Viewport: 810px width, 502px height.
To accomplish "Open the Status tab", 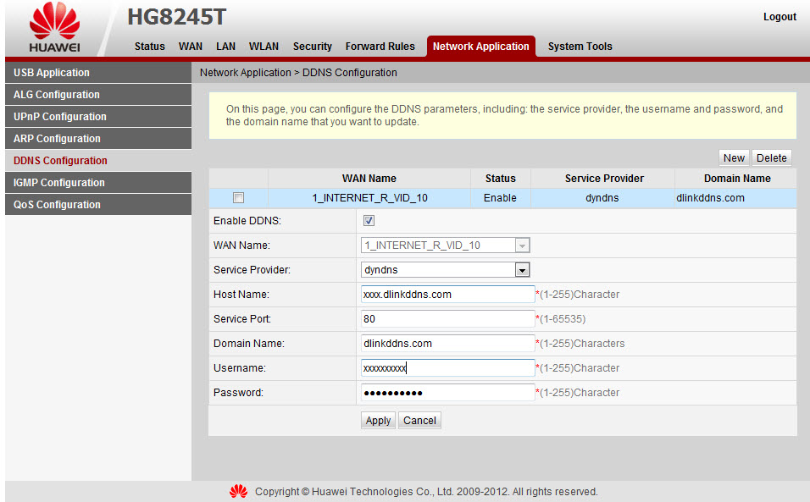I will point(150,47).
